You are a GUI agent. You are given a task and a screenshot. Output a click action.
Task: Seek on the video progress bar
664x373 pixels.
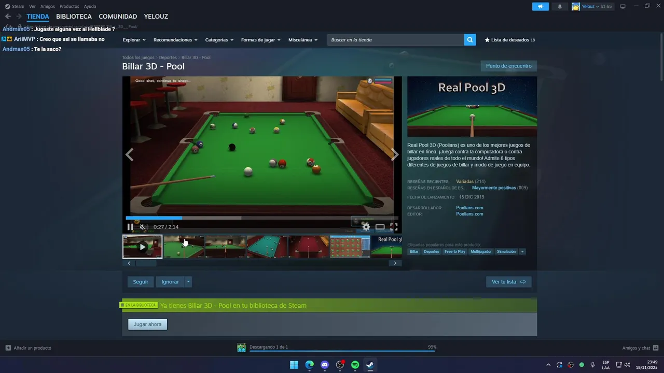point(262,218)
